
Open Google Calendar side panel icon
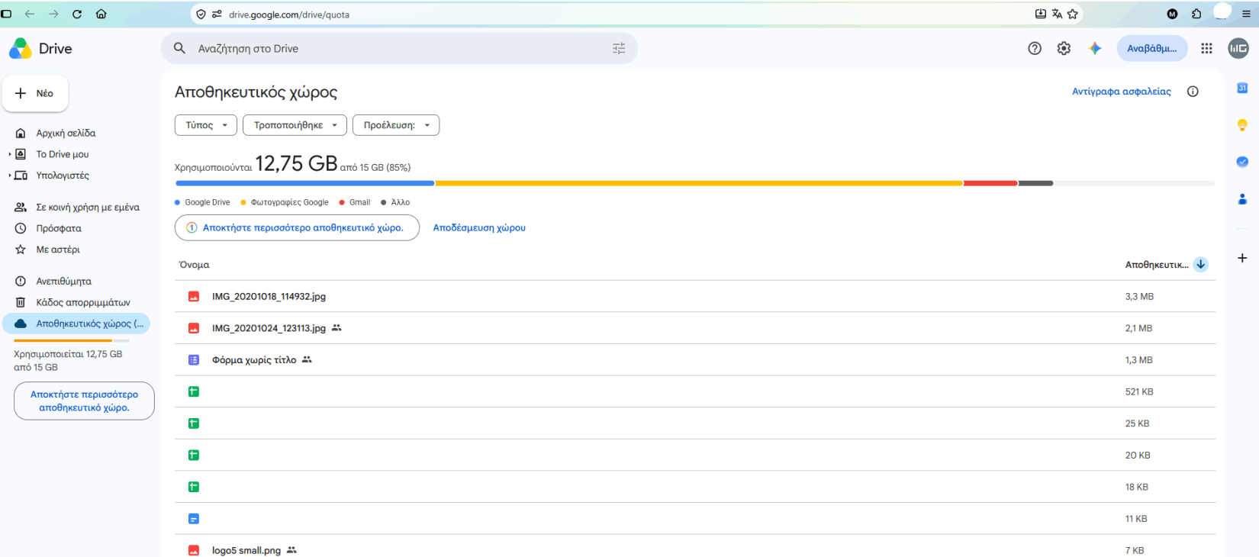[x=1242, y=88]
